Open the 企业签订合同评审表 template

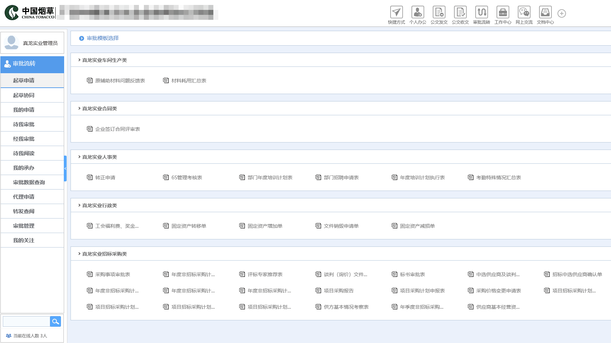click(x=117, y=129)
